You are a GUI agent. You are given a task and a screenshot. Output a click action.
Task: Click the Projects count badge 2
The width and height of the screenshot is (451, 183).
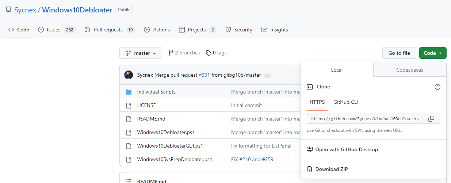coord(213,30)
